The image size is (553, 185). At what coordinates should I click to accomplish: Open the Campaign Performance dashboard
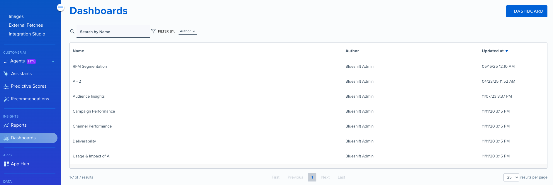(x=94, y=111)
